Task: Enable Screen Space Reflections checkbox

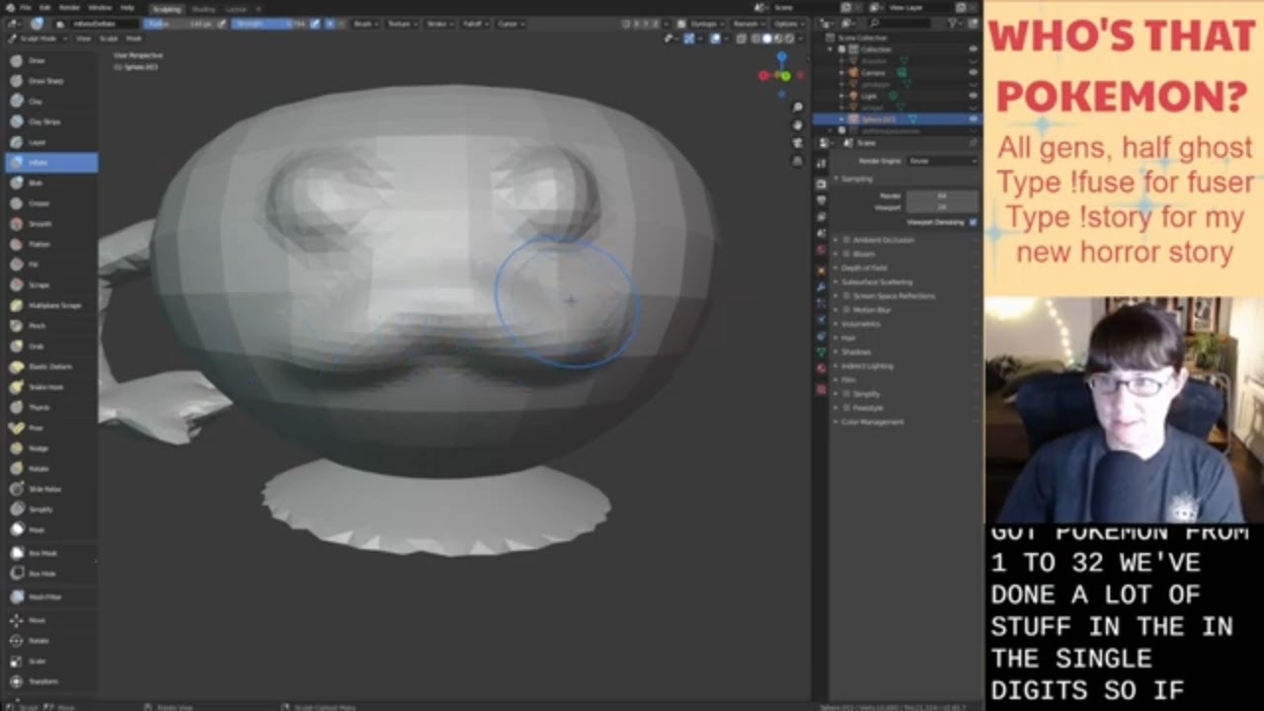Action: [x=846, y=296]
